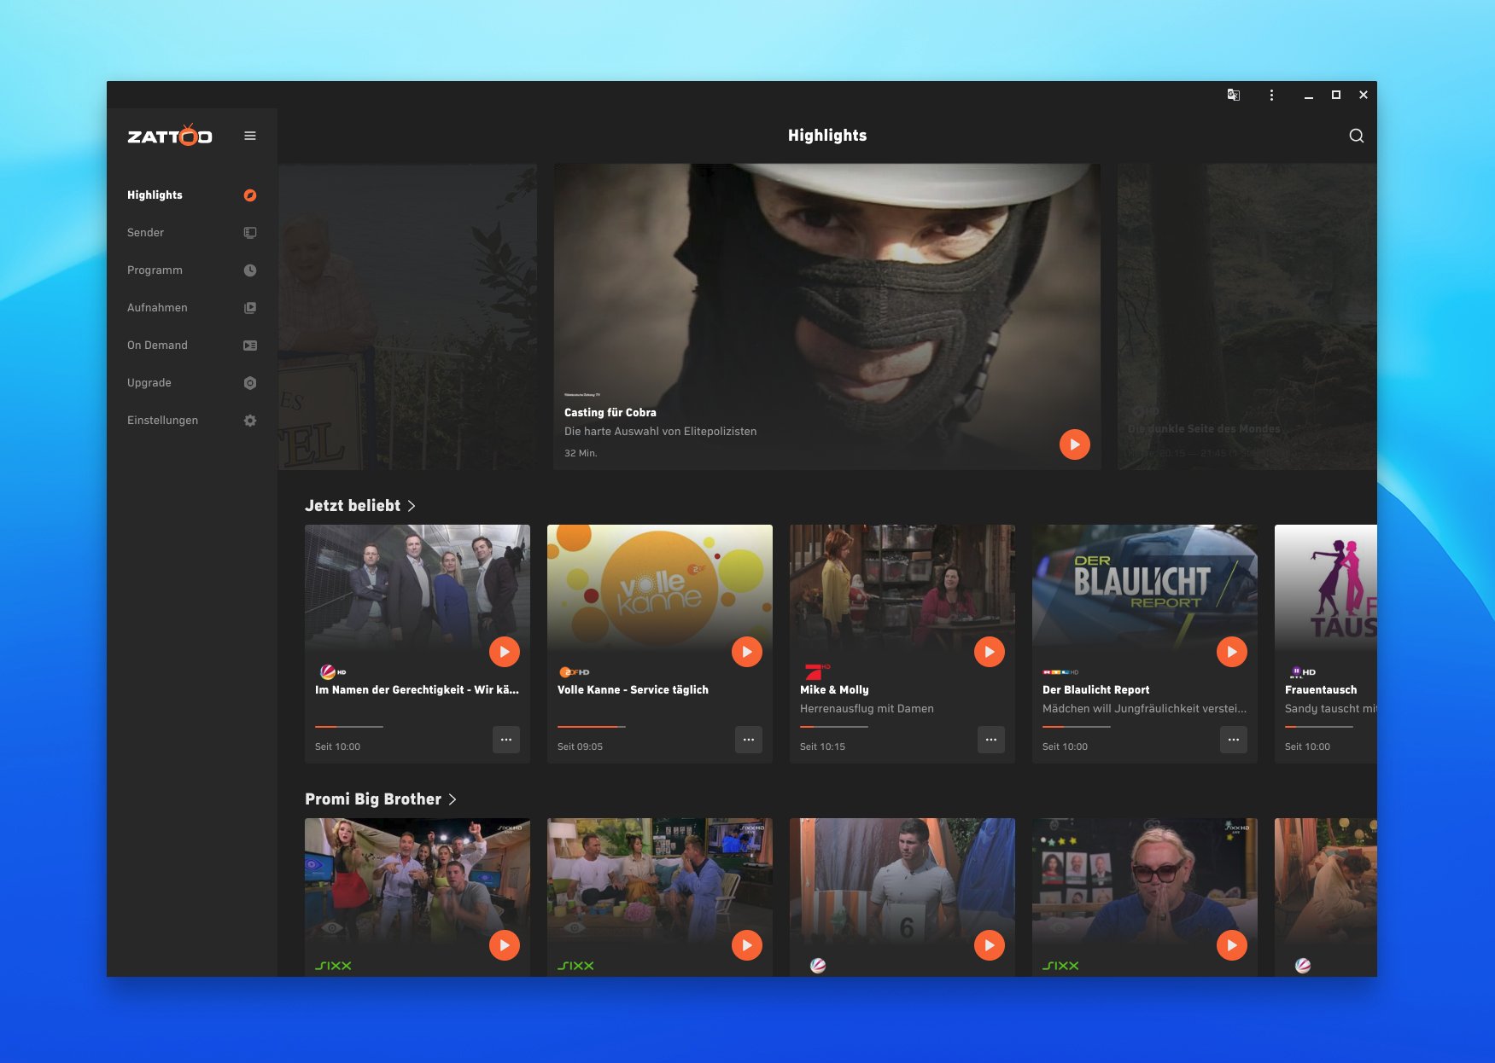The image size is (1495, 1063).
Task: Play second Promi Big Brother clip
Action: (747, 945)
